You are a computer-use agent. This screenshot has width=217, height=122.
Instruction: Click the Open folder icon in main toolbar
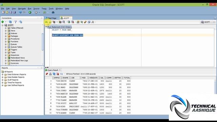click(7, 13)
